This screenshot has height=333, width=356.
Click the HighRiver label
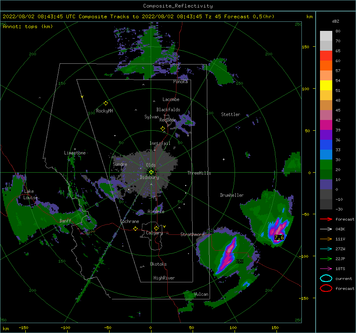point(164,278)
